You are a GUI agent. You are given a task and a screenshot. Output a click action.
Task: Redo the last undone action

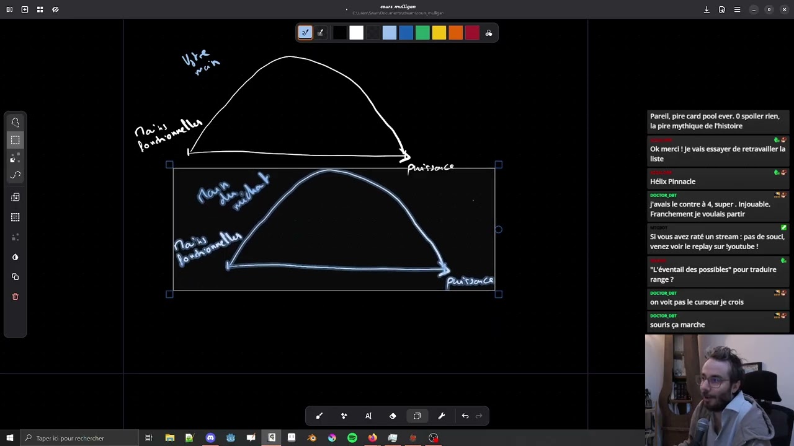[479, 416]
